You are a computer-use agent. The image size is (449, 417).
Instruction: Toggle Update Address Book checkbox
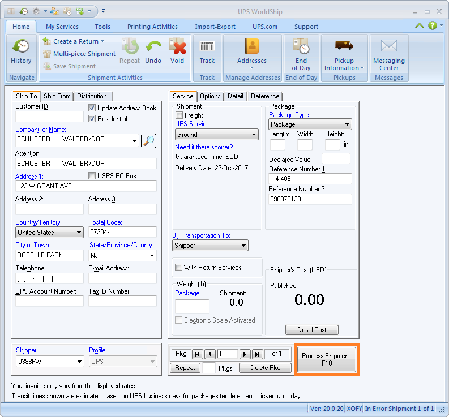(92, 108)
